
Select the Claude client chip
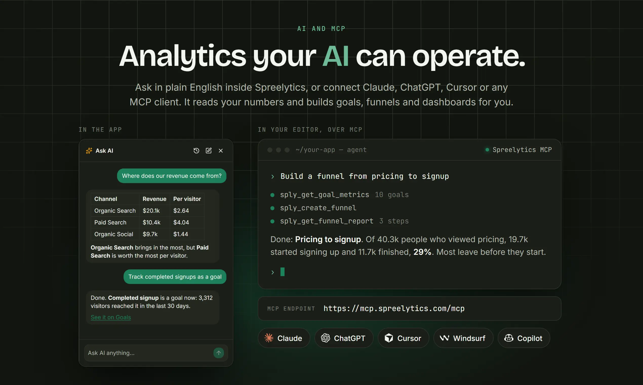click(x=284, y=338)
